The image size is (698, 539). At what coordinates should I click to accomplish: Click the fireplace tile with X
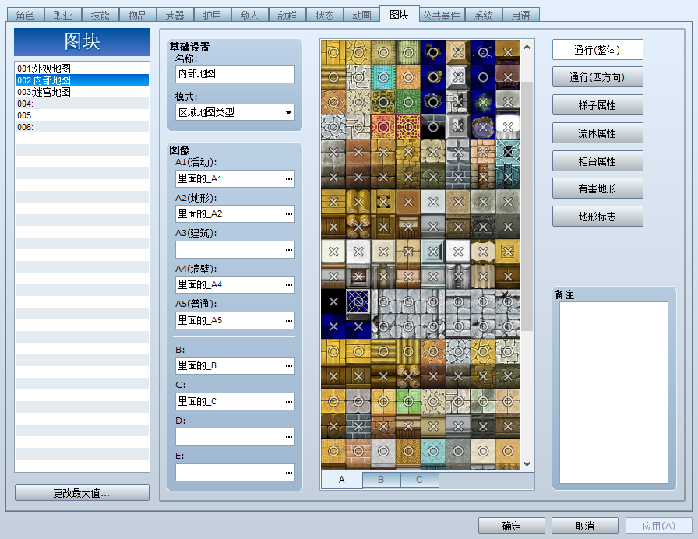tap(358, 277)
